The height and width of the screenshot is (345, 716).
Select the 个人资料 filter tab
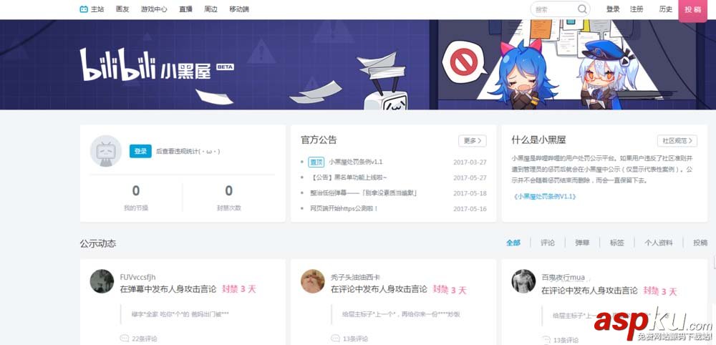click(x=659, y=243)
